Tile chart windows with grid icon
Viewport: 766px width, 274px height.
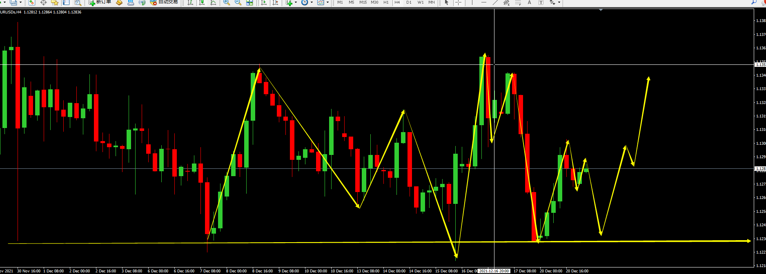coord(249,2)
